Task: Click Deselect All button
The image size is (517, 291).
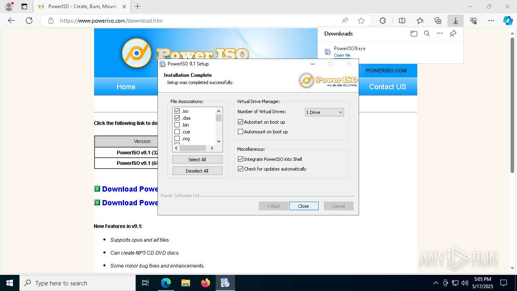Action: 197,171
